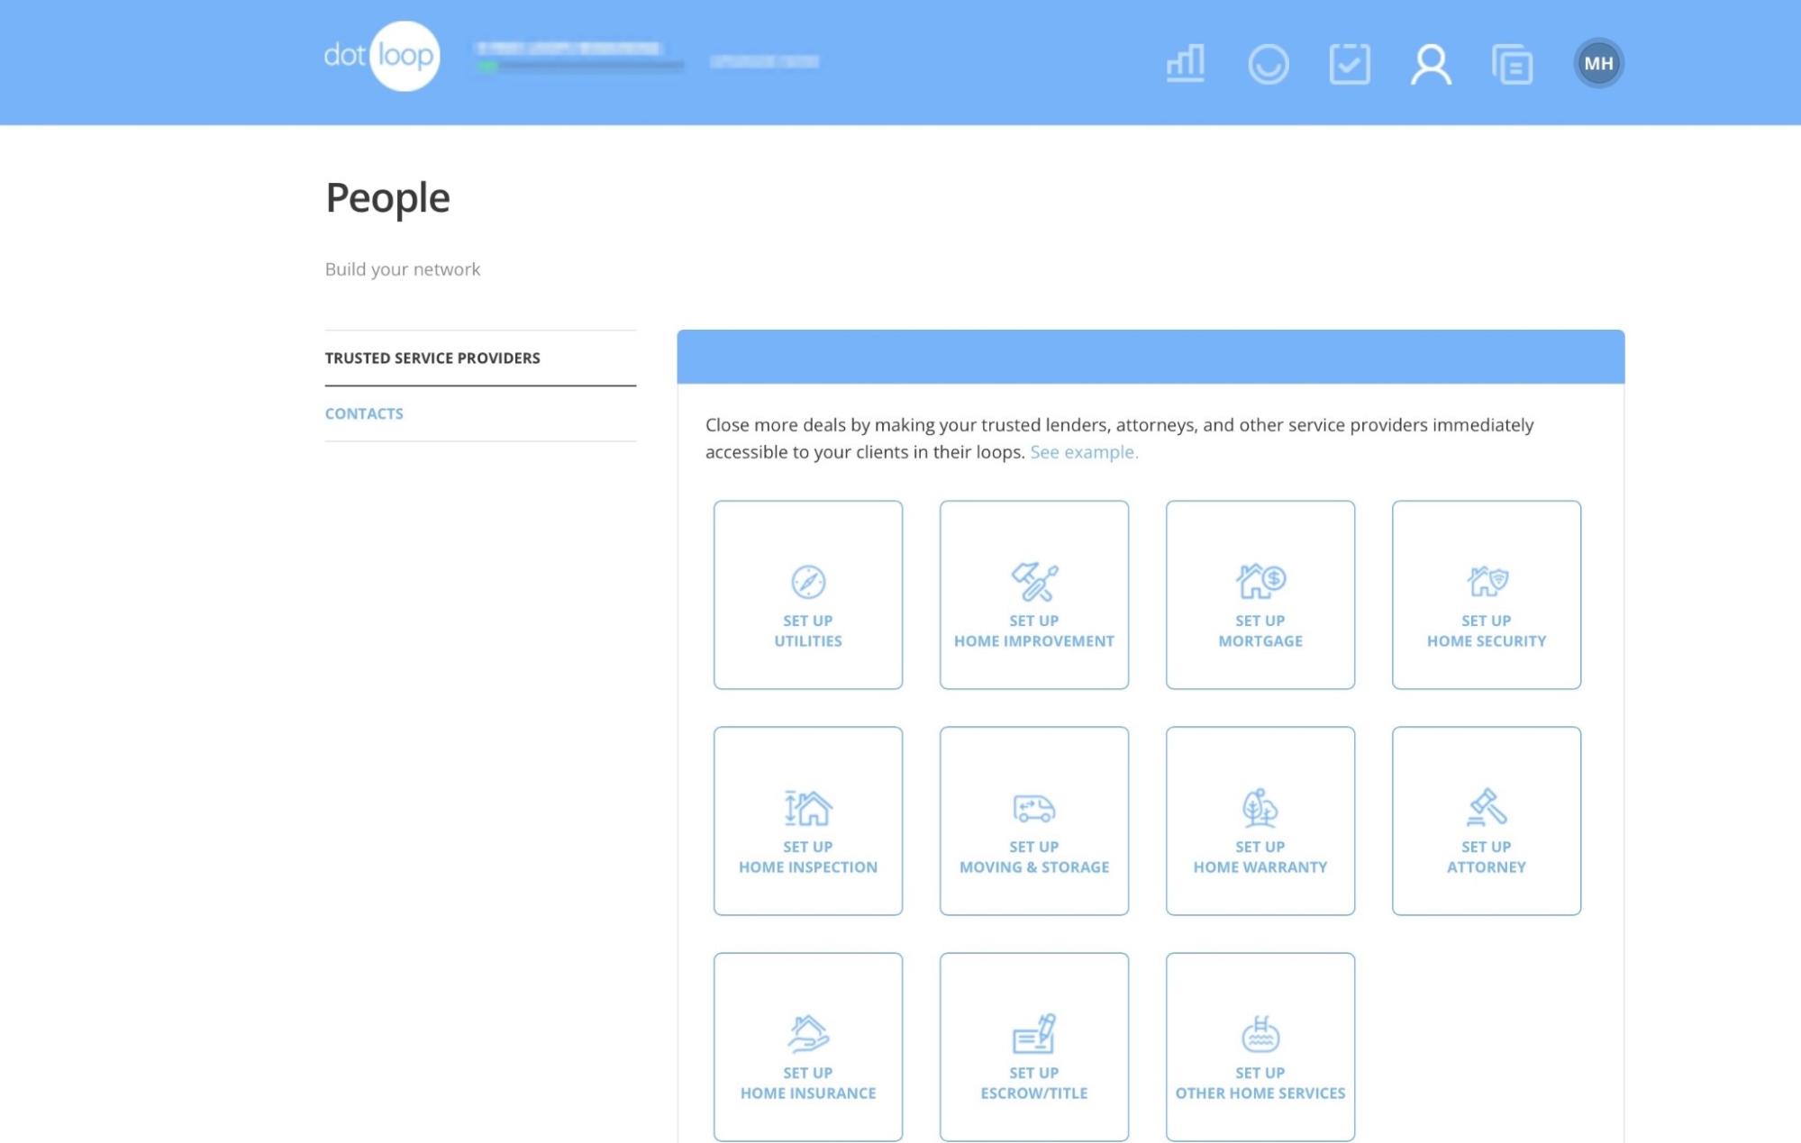This screenshot has height=1143, width=1801.
Task: Click the Home Warranty tile
Action: [1260, 820]
